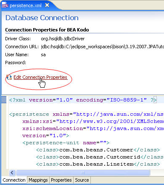Click the horizontal scrollbar left arrow
This screenshot has width=164, height=185.
tap(12, 172)
